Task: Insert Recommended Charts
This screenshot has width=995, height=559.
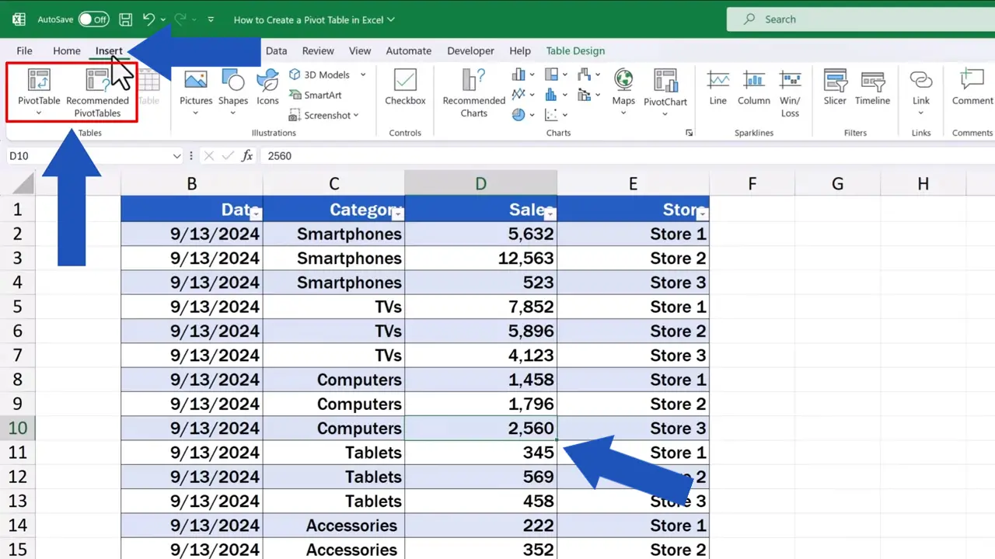Action: (473, 93)
